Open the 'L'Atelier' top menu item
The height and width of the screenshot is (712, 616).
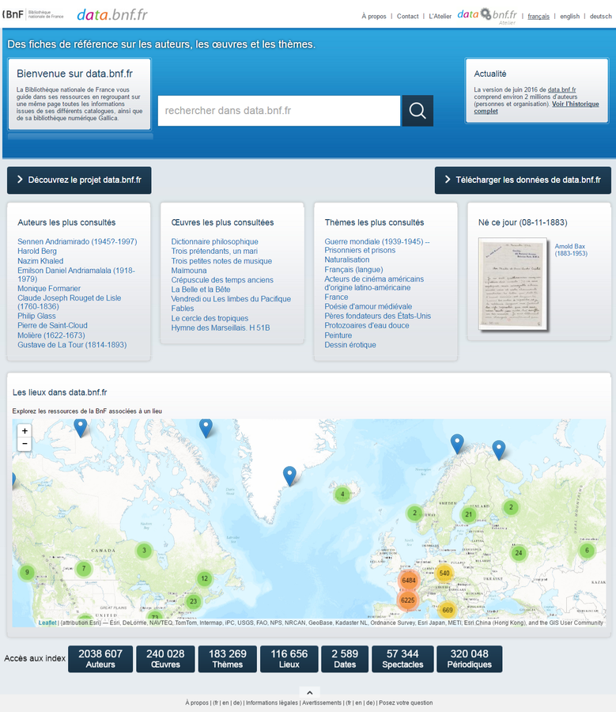coord(440,17)
